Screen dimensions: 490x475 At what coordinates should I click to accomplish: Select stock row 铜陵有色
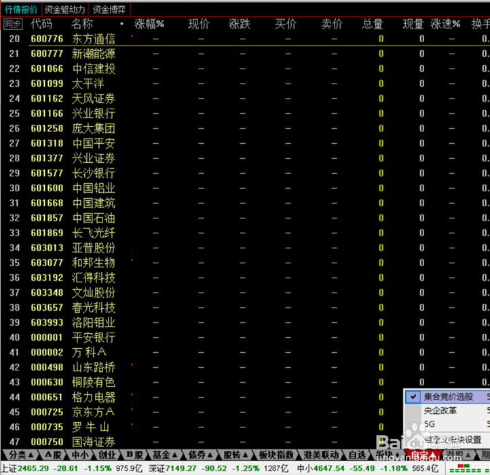point(245,382)
